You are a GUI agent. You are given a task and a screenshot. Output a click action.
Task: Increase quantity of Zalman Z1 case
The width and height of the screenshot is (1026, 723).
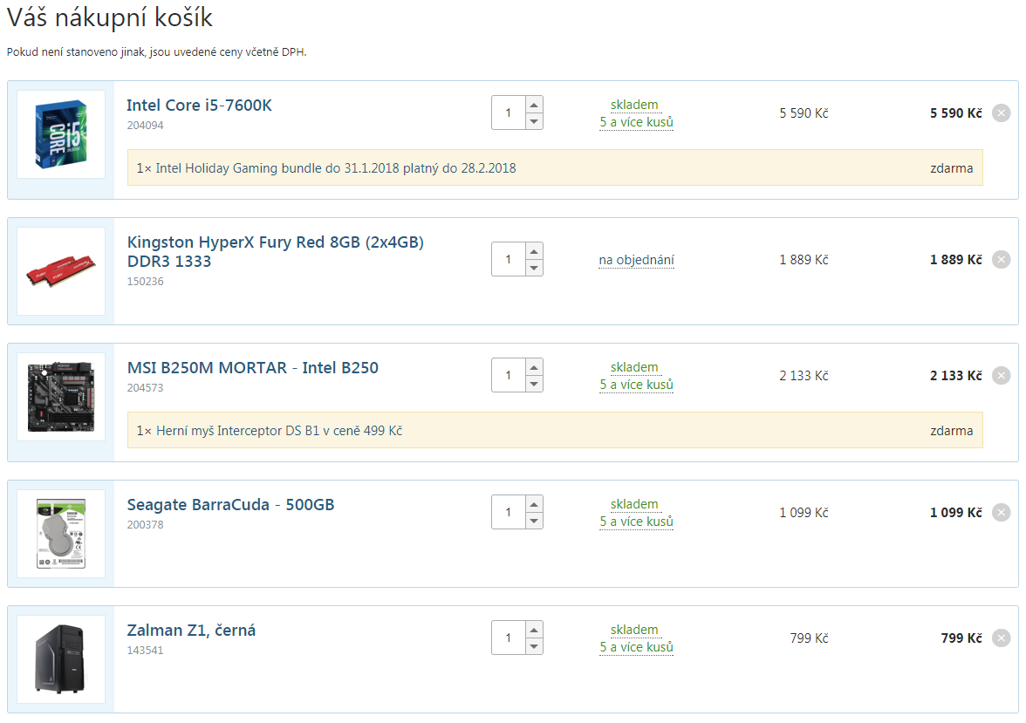point(534,629)
